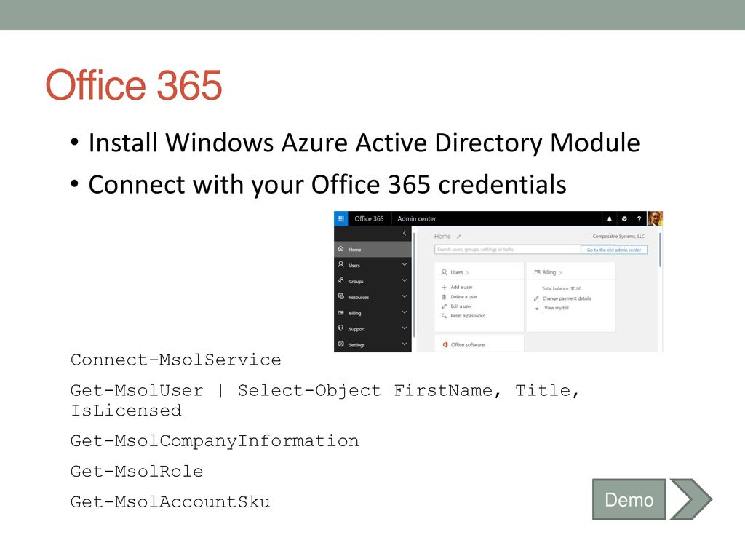Click Change payment details link
Viewport: 745px width, 559px height.
point(567,298)
